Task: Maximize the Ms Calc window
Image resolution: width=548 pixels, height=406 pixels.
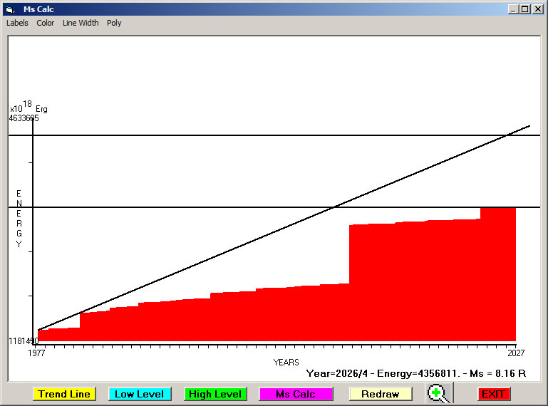Action: click(x=524, y=9)
